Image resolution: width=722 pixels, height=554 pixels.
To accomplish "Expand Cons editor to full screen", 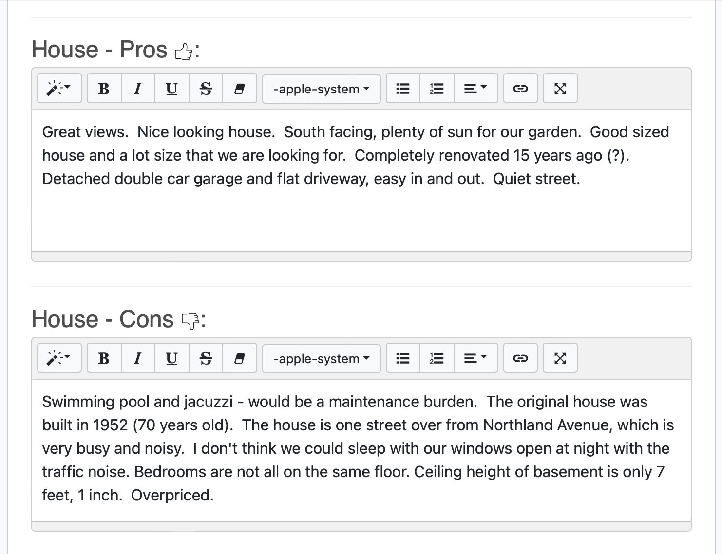I will coord(560,358).
